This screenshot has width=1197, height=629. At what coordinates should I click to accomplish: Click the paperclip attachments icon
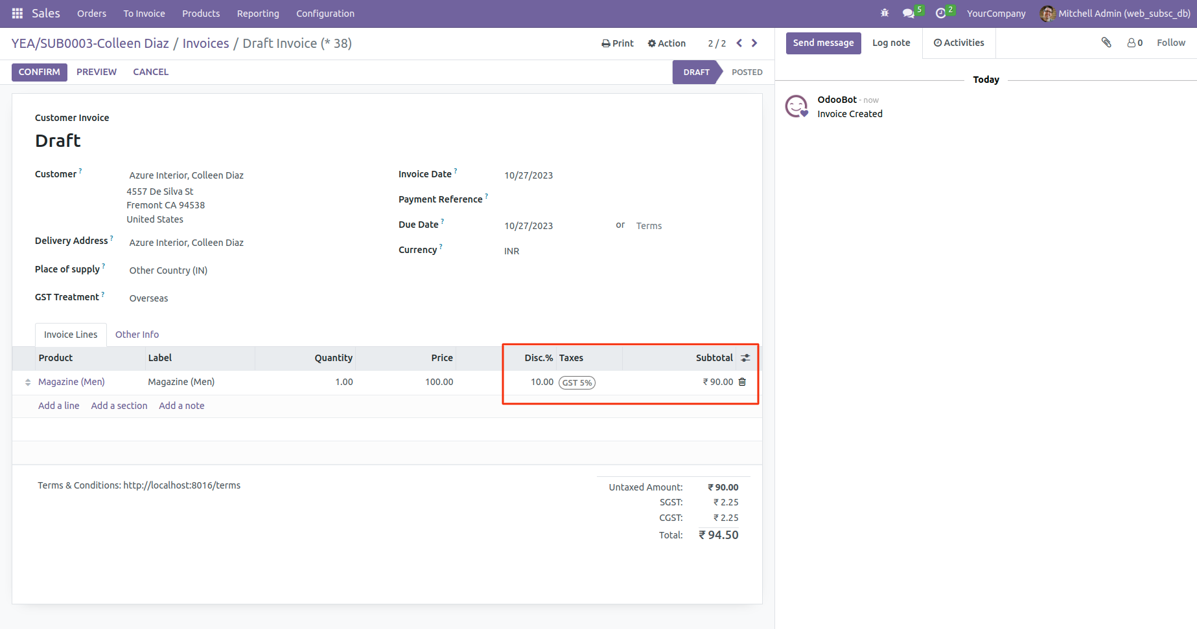1106,43
